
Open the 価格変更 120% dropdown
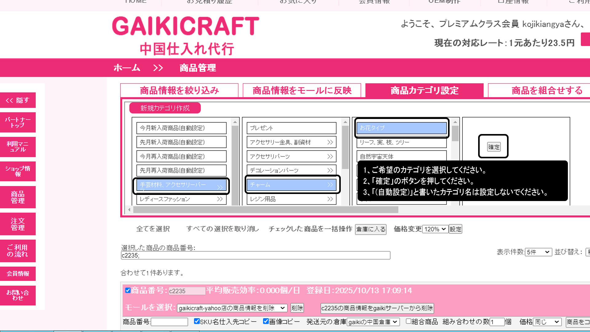click(x=435, y=229)
